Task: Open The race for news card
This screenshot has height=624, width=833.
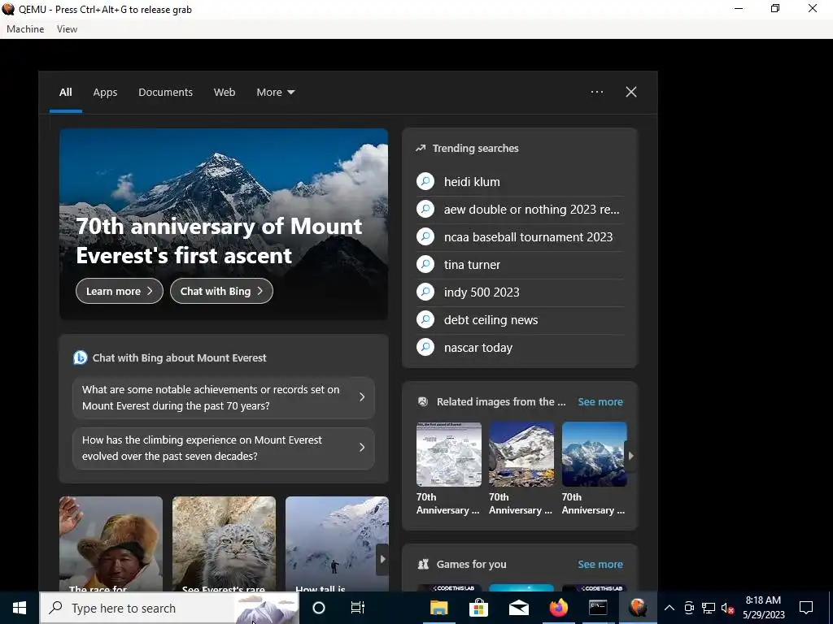Action: pyautogui.click(x=111, y=544)
